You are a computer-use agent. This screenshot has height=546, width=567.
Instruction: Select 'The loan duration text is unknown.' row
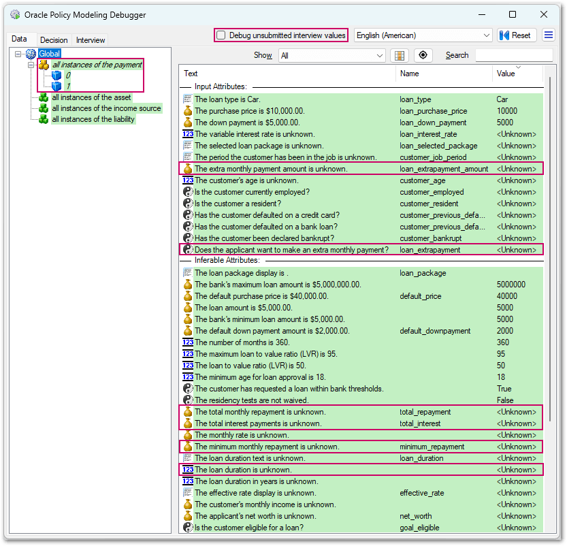coord(361,457)
